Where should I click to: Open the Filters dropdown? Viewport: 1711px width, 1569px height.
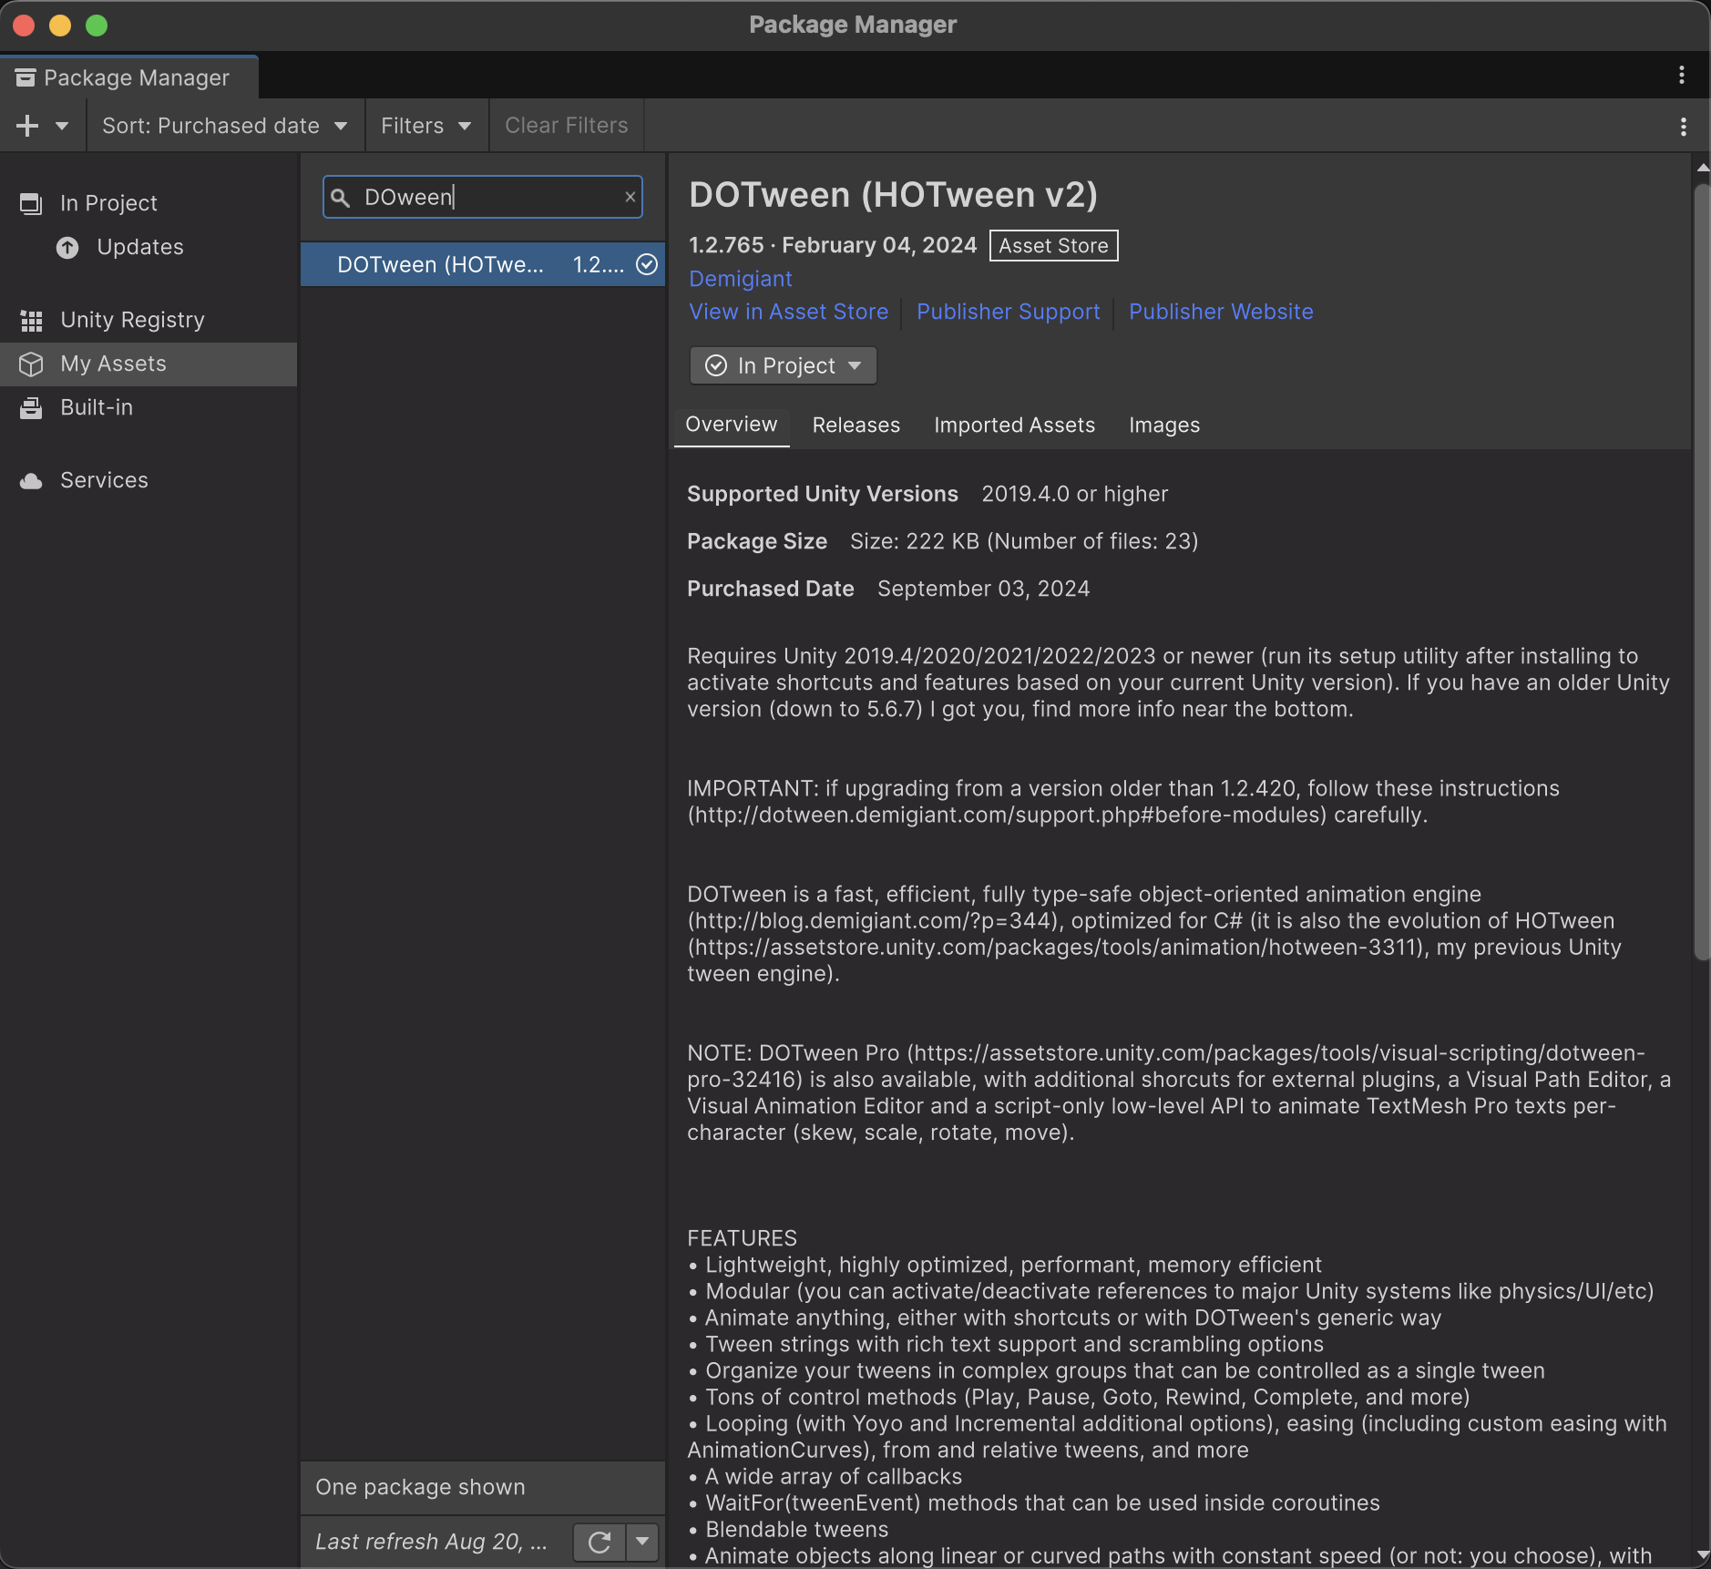tap(425, 126)
